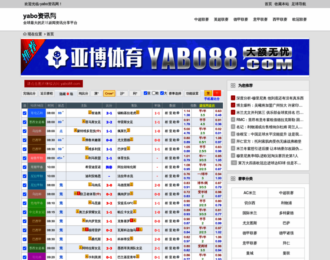Uncheck the 哥斯甲春 希雷迪亚诺 row checkbox
The height and width of the screenshot is (260, 330).
(25, 167)
